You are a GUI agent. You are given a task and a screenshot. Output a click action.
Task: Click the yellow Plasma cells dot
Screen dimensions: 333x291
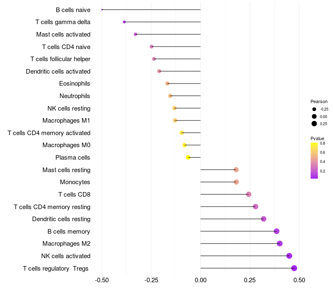(x=188, y=158)
